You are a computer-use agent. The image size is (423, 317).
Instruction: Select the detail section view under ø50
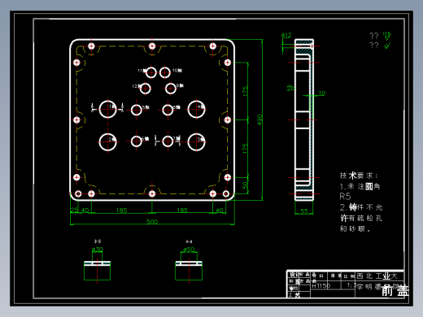[189, 271]
